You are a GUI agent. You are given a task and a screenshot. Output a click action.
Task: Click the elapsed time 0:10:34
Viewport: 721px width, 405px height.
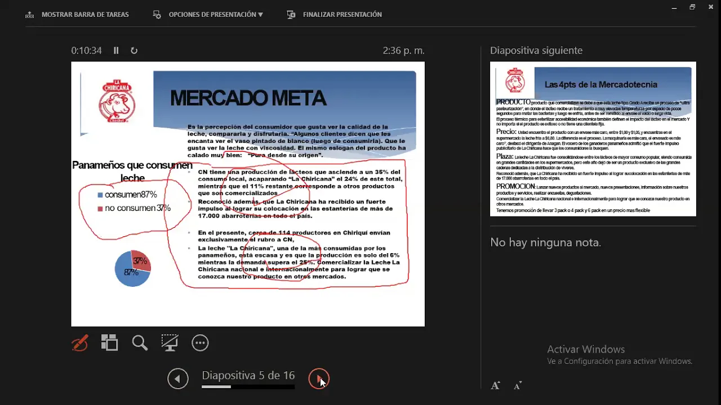(x=86, y=51)
